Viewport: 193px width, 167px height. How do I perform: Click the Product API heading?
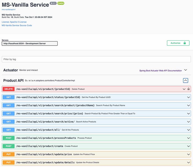click(13, 80)
